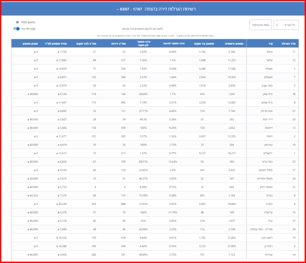Select the חיפה city row

(155, 136)
